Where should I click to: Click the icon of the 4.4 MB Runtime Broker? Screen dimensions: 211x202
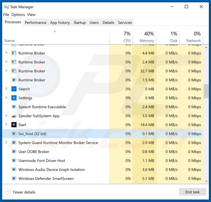[14, 53]
